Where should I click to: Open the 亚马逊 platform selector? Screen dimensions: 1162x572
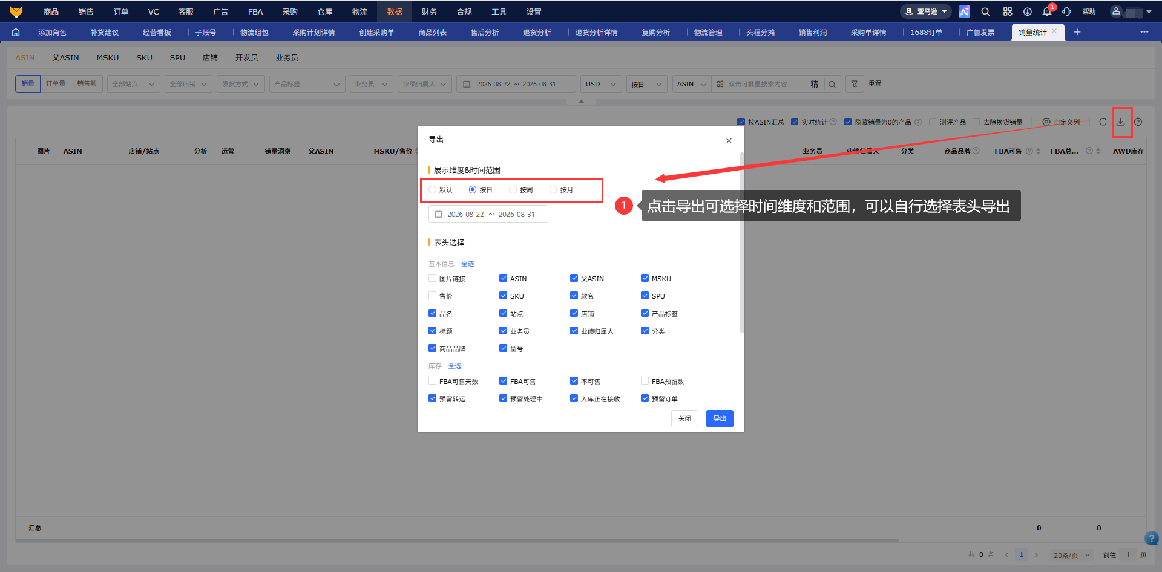[926, 11]
